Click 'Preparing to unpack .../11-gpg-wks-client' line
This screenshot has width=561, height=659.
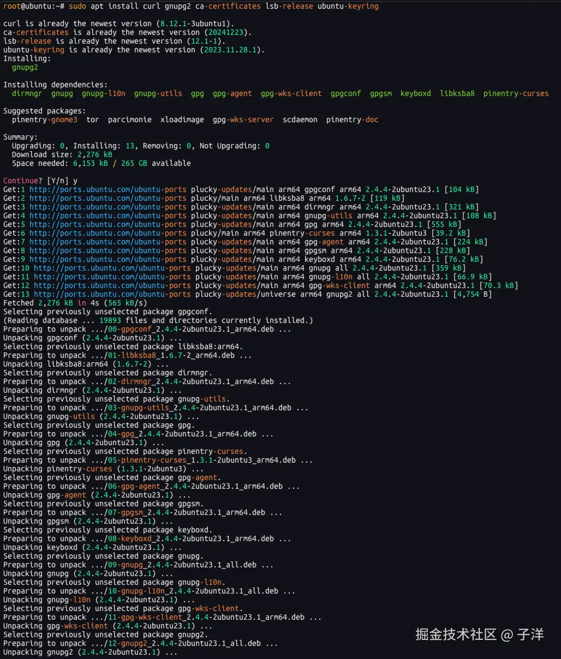(163, 618)
